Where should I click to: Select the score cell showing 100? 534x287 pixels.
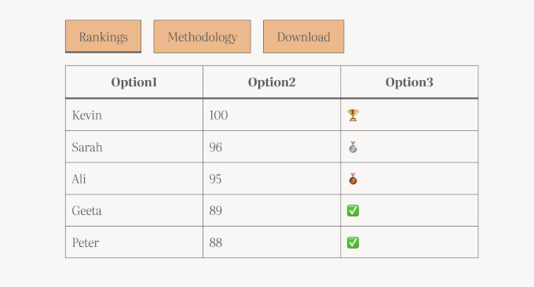[x=272, y=115]
